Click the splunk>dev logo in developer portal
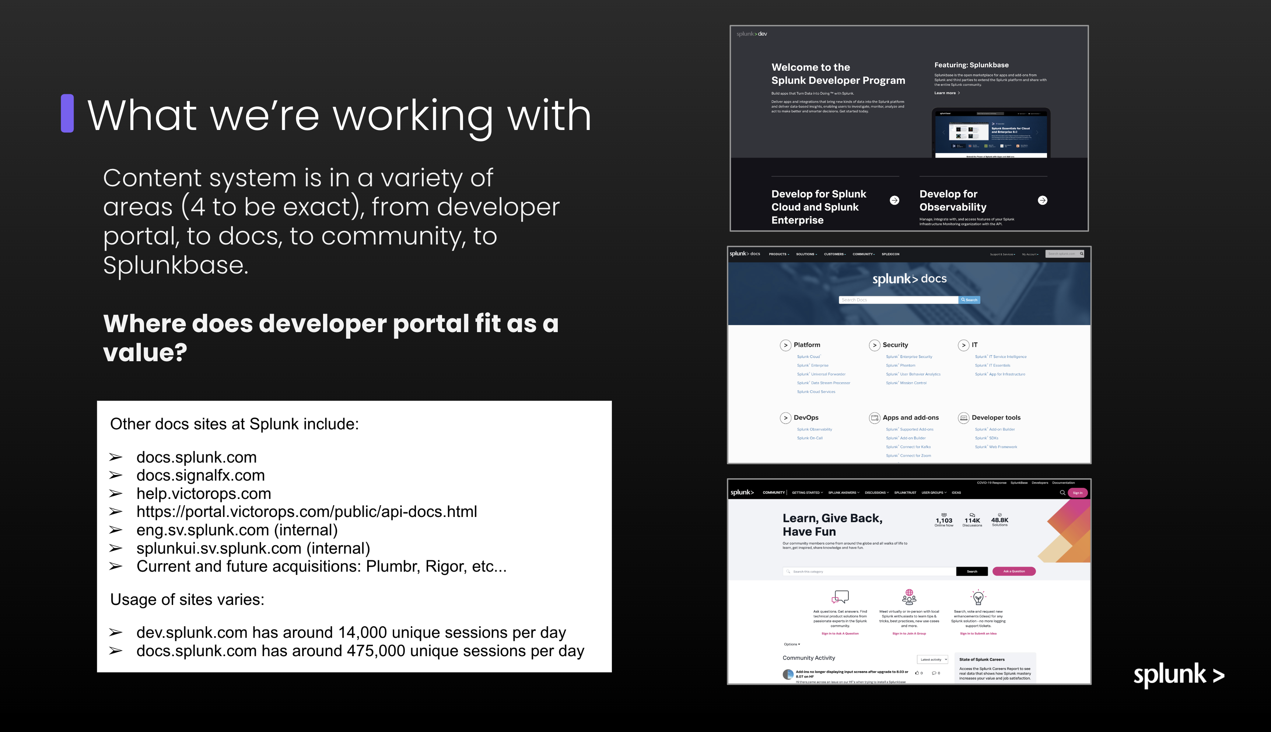Screen dimensions: 1271x732 click(x=752, y=34)
